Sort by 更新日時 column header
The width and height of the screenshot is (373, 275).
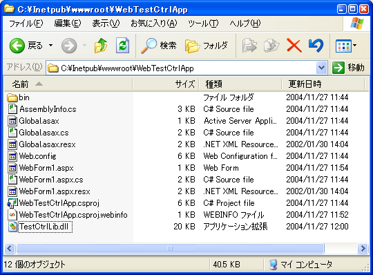pyautogui.click(x=323, y=84)
